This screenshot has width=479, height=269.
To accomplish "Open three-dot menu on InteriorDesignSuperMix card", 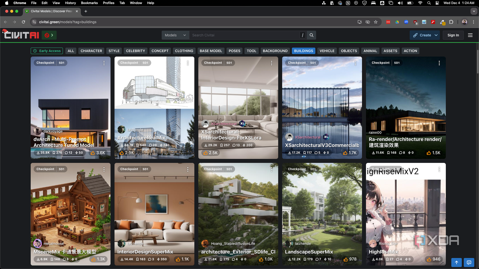I will point(188,169).
